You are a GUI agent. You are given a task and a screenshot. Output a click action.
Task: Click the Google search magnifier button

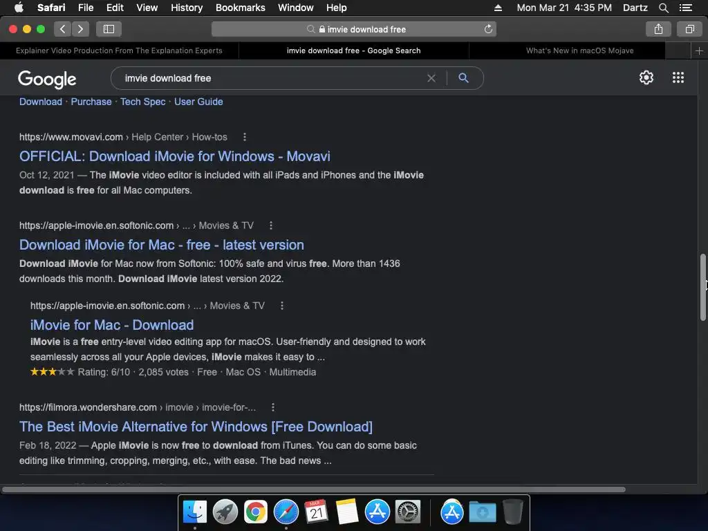point(463,77)
